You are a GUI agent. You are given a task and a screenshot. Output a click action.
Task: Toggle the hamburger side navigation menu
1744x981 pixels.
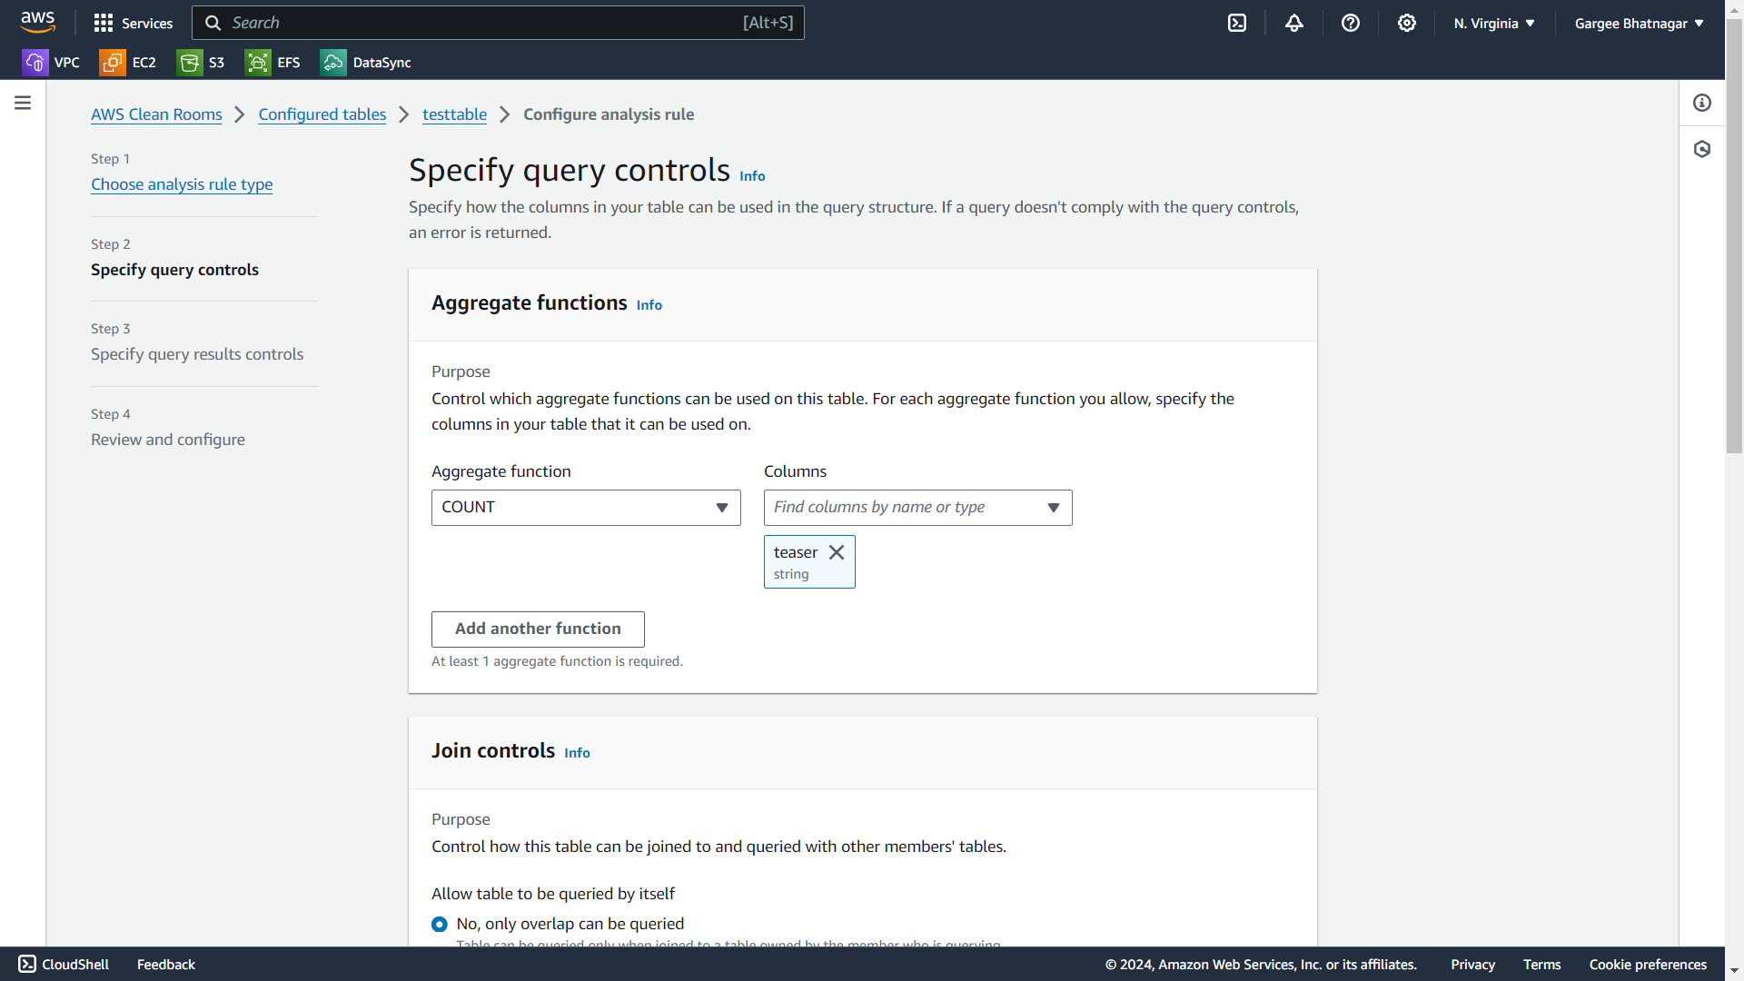click(23, 103)
